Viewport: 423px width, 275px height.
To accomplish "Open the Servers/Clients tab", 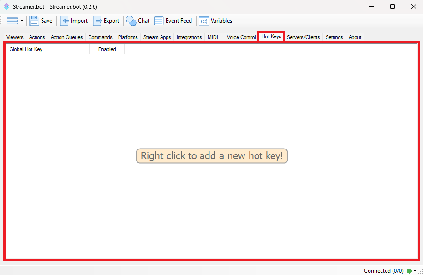I will pos(303,37).
